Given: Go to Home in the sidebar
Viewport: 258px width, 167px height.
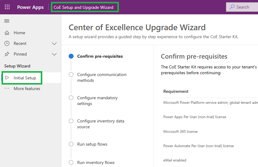Looking at the screenshot, I should click(x=19, y=33).
